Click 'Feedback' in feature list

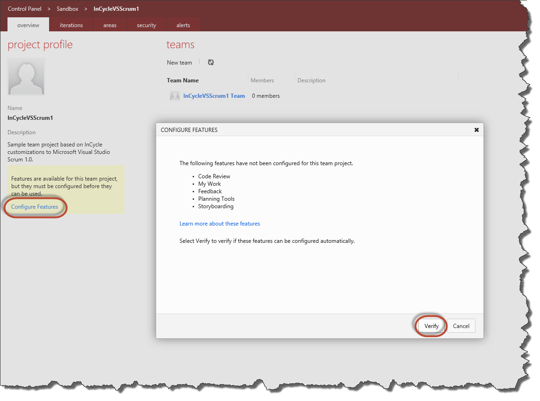[x=210, y=191]
